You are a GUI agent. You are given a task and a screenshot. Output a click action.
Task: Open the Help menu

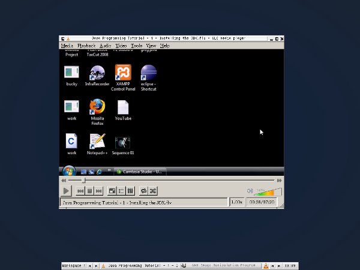click(x=165, y=46)
